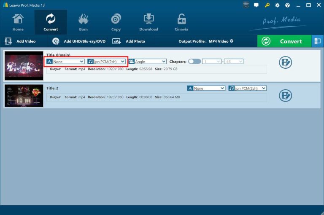Image resolution: width=324 pixels, height=215 pixels.
Task: Expand subtitle dropdown for Title_0(main)
Action: coord(65,62)
